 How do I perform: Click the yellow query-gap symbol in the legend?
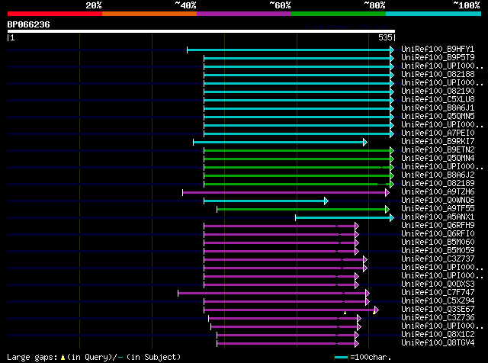click(63, 358)
